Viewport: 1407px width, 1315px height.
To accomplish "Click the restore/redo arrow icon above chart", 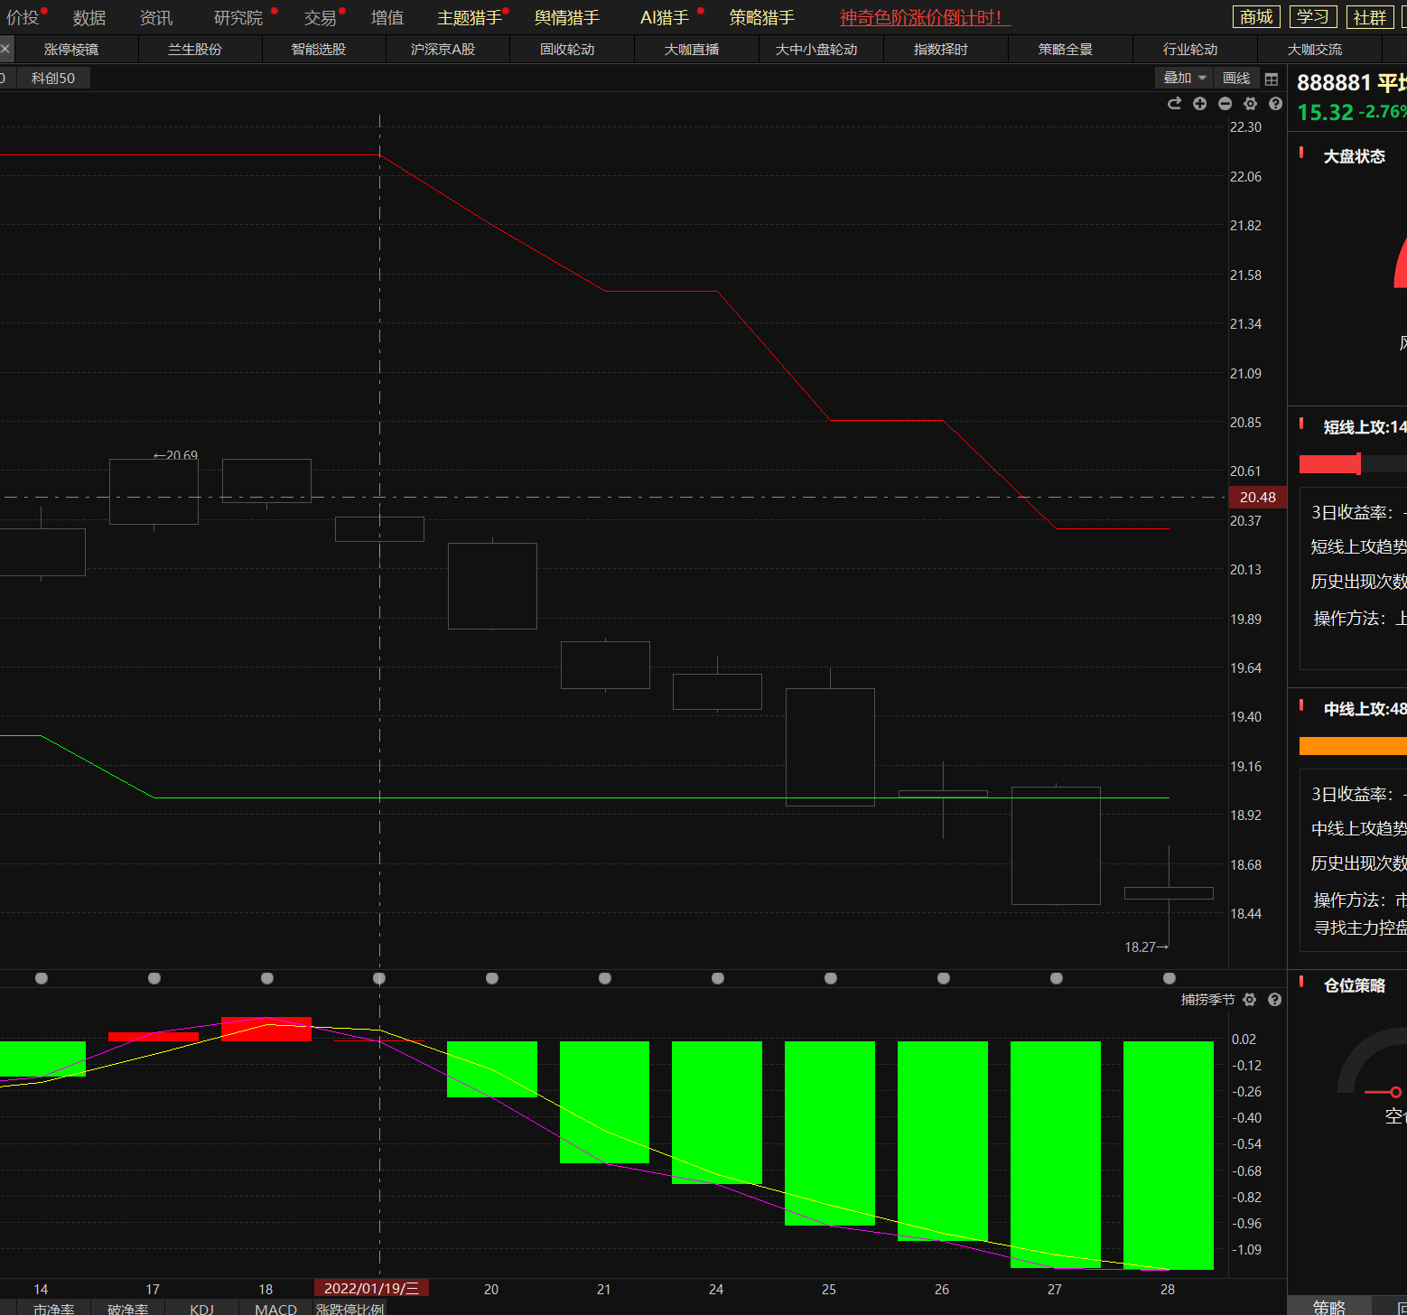I will click(x=1174, y=104).
